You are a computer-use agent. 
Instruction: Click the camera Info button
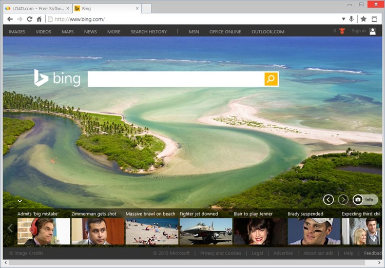pyautogui.click(x=365, y=200)
